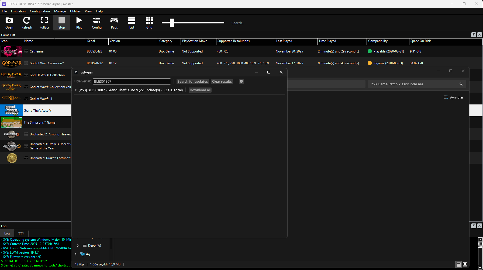Toggle the Ayrıntılar details pane in Explorer
Image resolution: width=483 pixels, height=270 pixels.
(454, 97)
